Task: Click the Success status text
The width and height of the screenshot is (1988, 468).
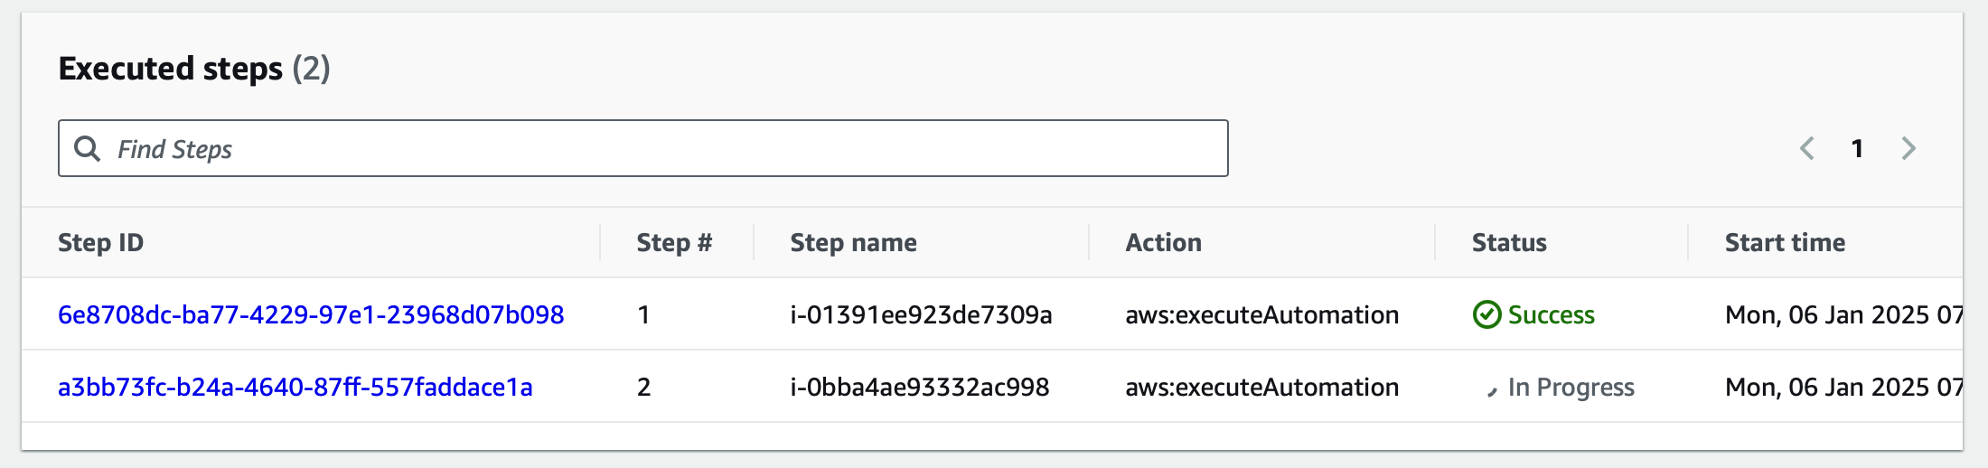Action: tap(1551, 314)
